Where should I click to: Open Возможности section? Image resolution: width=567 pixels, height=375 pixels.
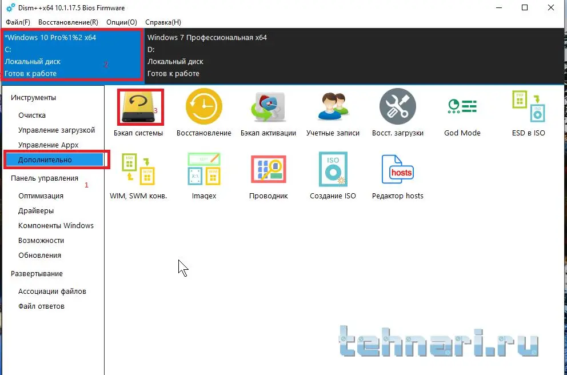(41, 241)
